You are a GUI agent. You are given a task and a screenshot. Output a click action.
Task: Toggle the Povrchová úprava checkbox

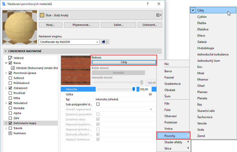point(10,73)
